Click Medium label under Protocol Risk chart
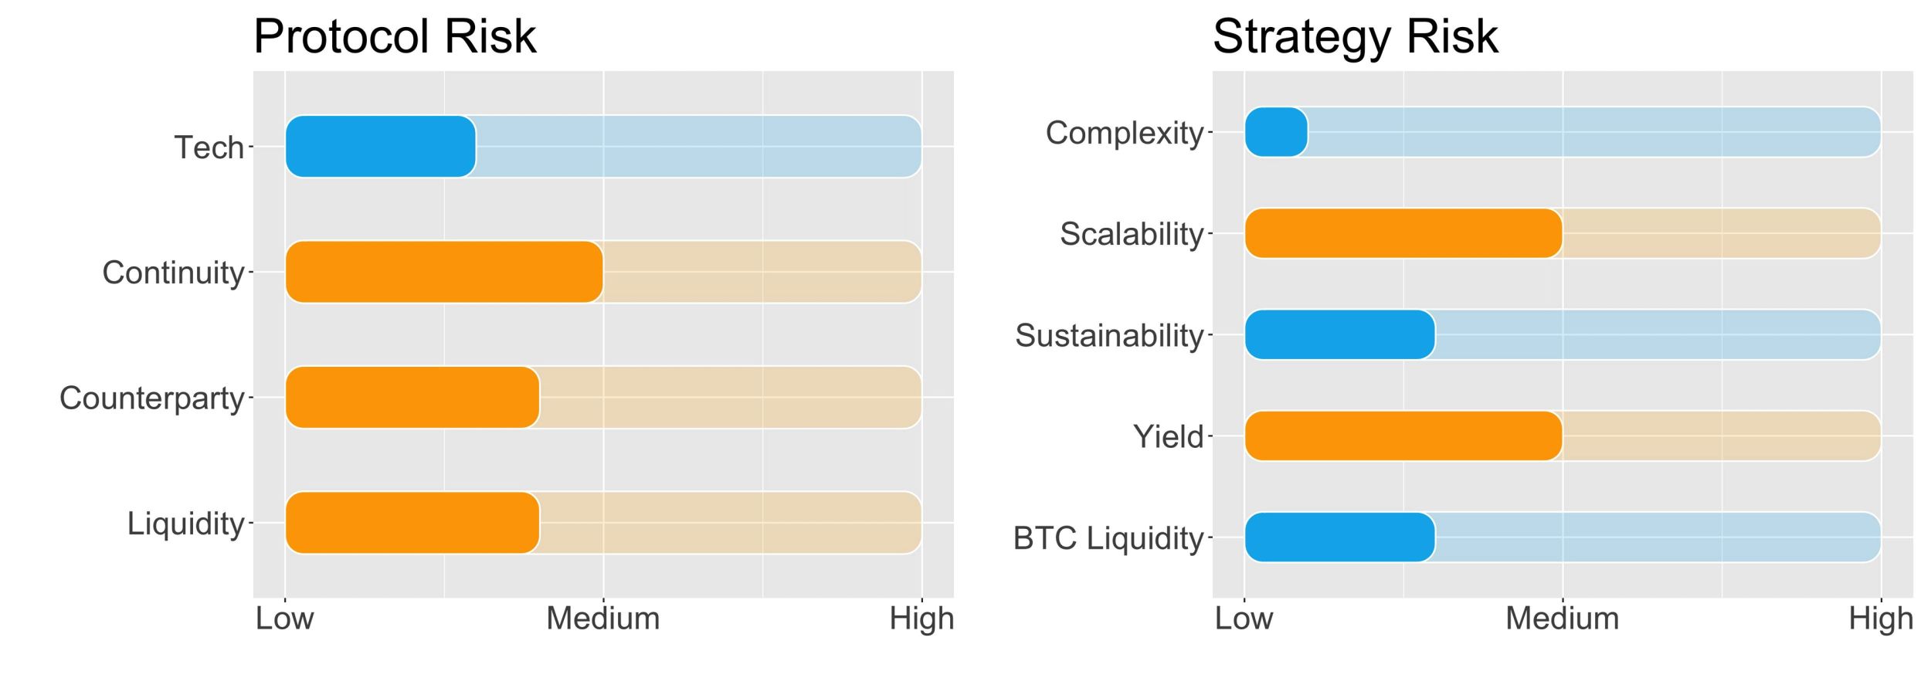Screen dimensions: 1931x695 [603, 619]
